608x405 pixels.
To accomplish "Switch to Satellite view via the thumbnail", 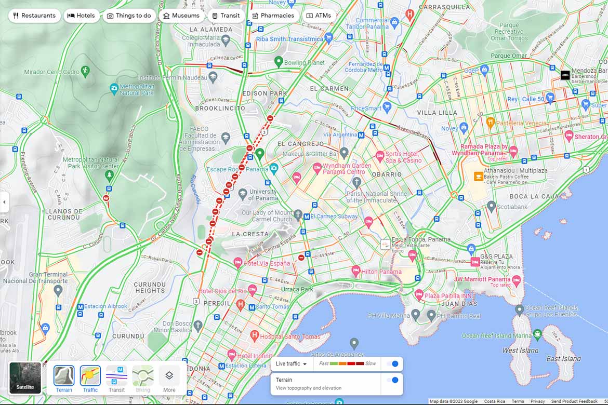I will point(24,377).
